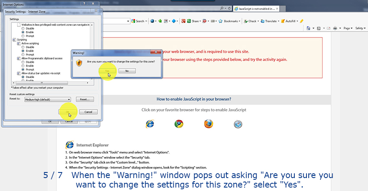The height and width of the screenshot is (191, 368).
Task: Click the Chrome browser icon on page
Action: (179, 124)
